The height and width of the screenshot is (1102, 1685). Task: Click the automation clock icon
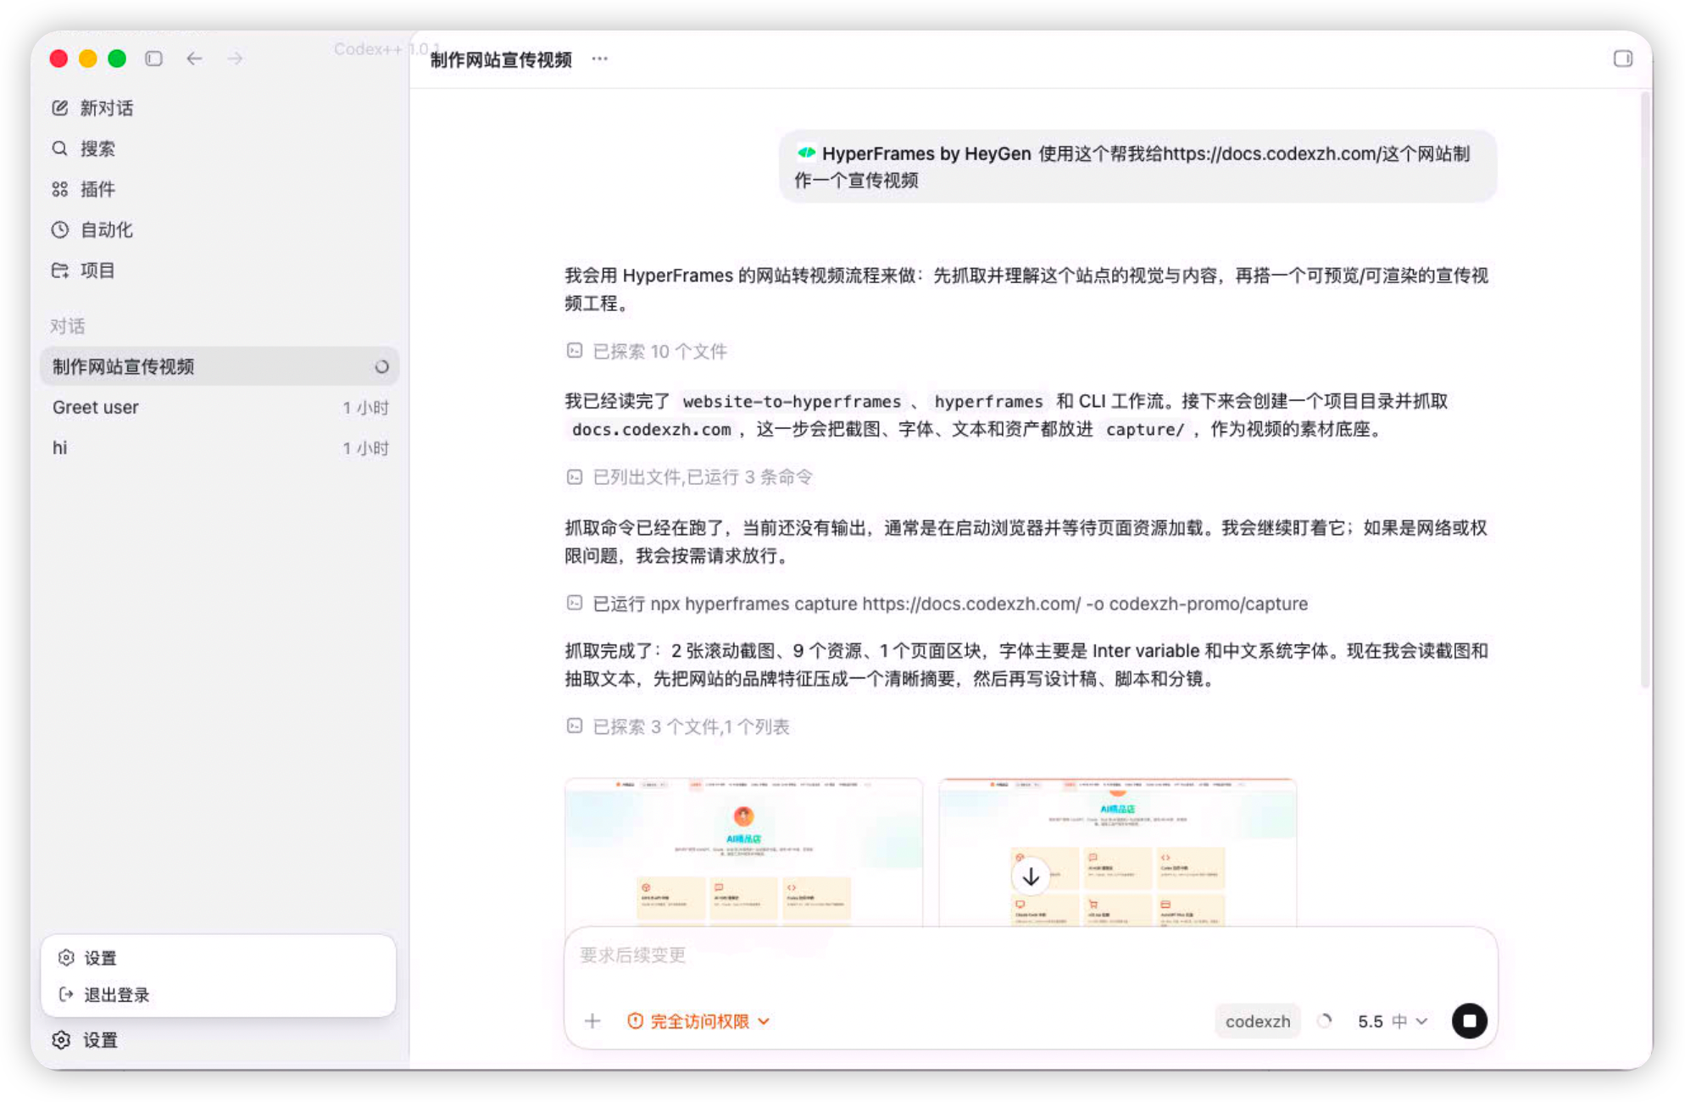point(59,230)
